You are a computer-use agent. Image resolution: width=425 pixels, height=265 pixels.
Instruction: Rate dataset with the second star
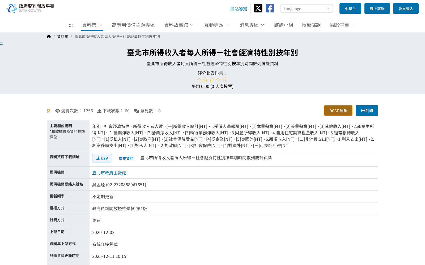tap(205, 79)
